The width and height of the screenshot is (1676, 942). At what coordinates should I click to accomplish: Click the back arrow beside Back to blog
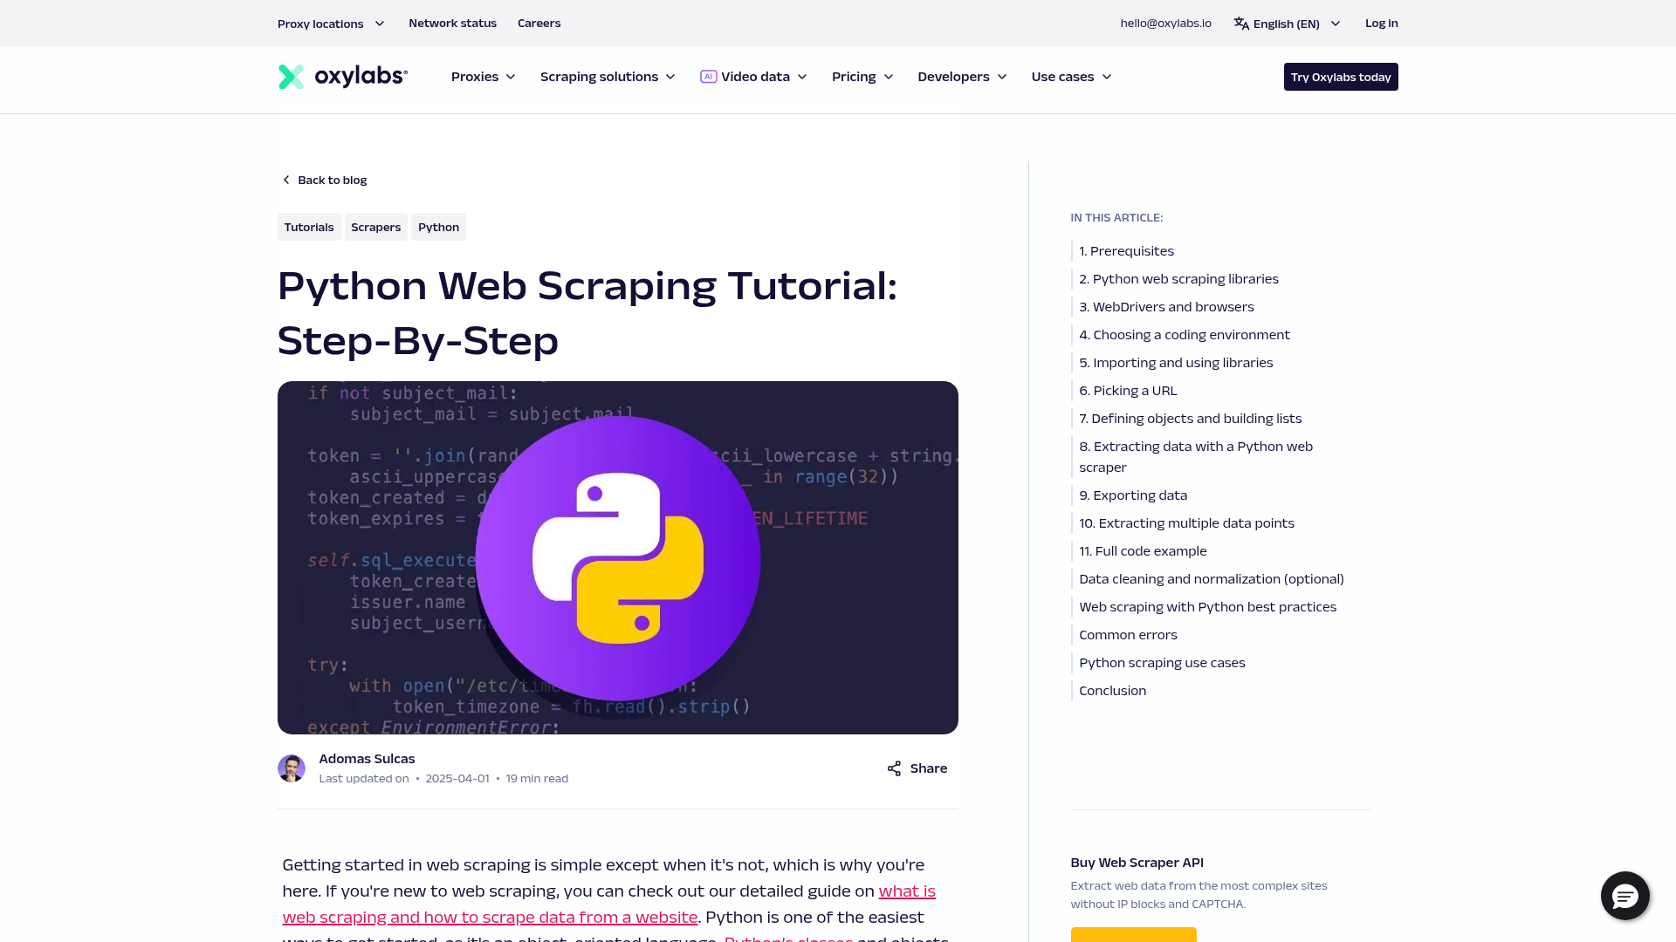click(x=285, y=180)
